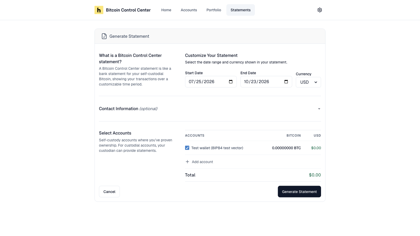Click the BITCOIN column header

(293, 136)
